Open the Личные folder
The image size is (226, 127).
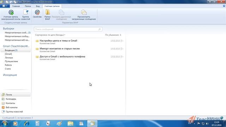point(9,58)
